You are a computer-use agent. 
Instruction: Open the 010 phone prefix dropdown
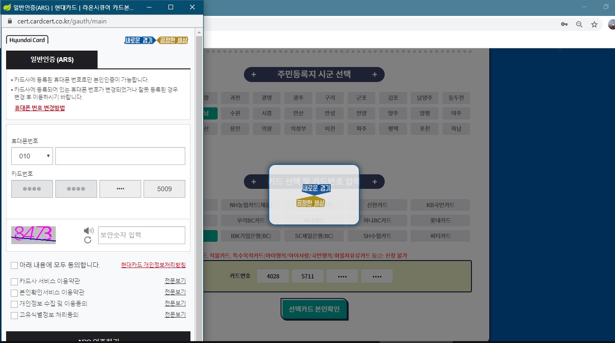tap(32, 156)
